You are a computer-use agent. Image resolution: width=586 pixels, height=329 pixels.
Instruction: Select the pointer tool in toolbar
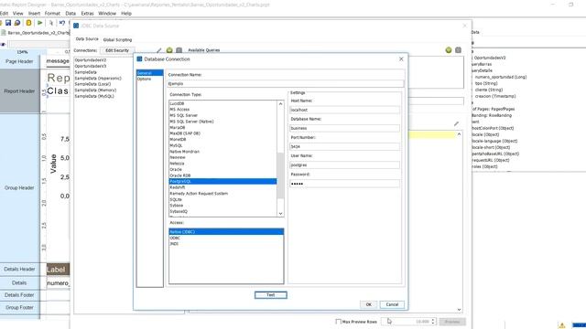click(x=51, y=23)
